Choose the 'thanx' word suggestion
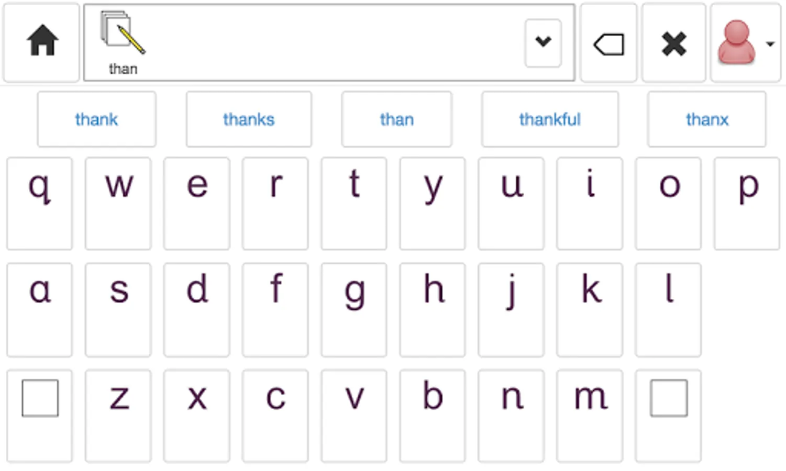This screenshot has width=786, height=471. [706, 119]
